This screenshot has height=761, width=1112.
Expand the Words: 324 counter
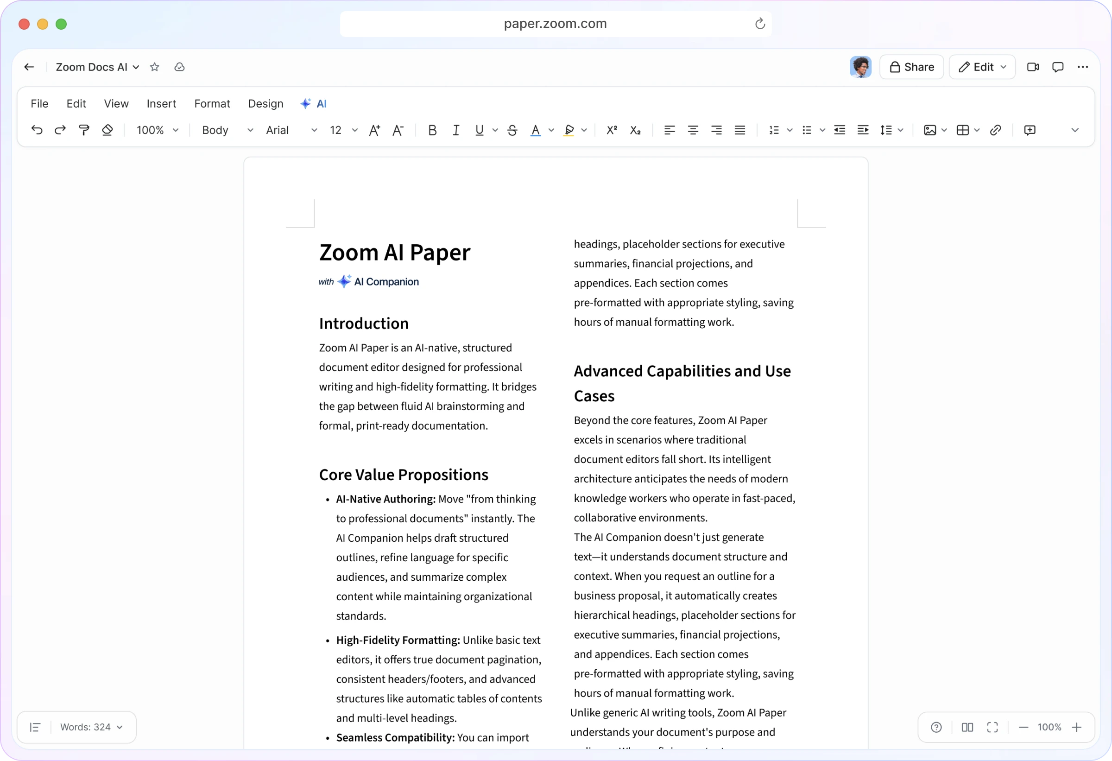[x=91, y=728]
